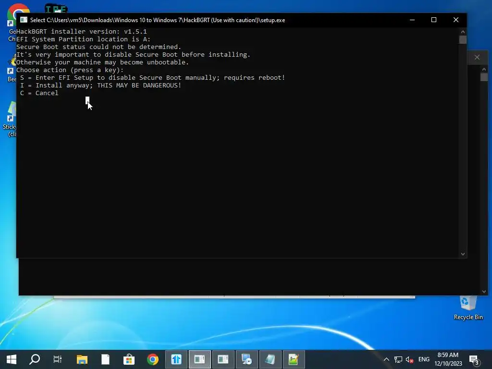The width and height of the screenshot is (492, 369).
Task: Click the console window title bar path
Action: 158,20
